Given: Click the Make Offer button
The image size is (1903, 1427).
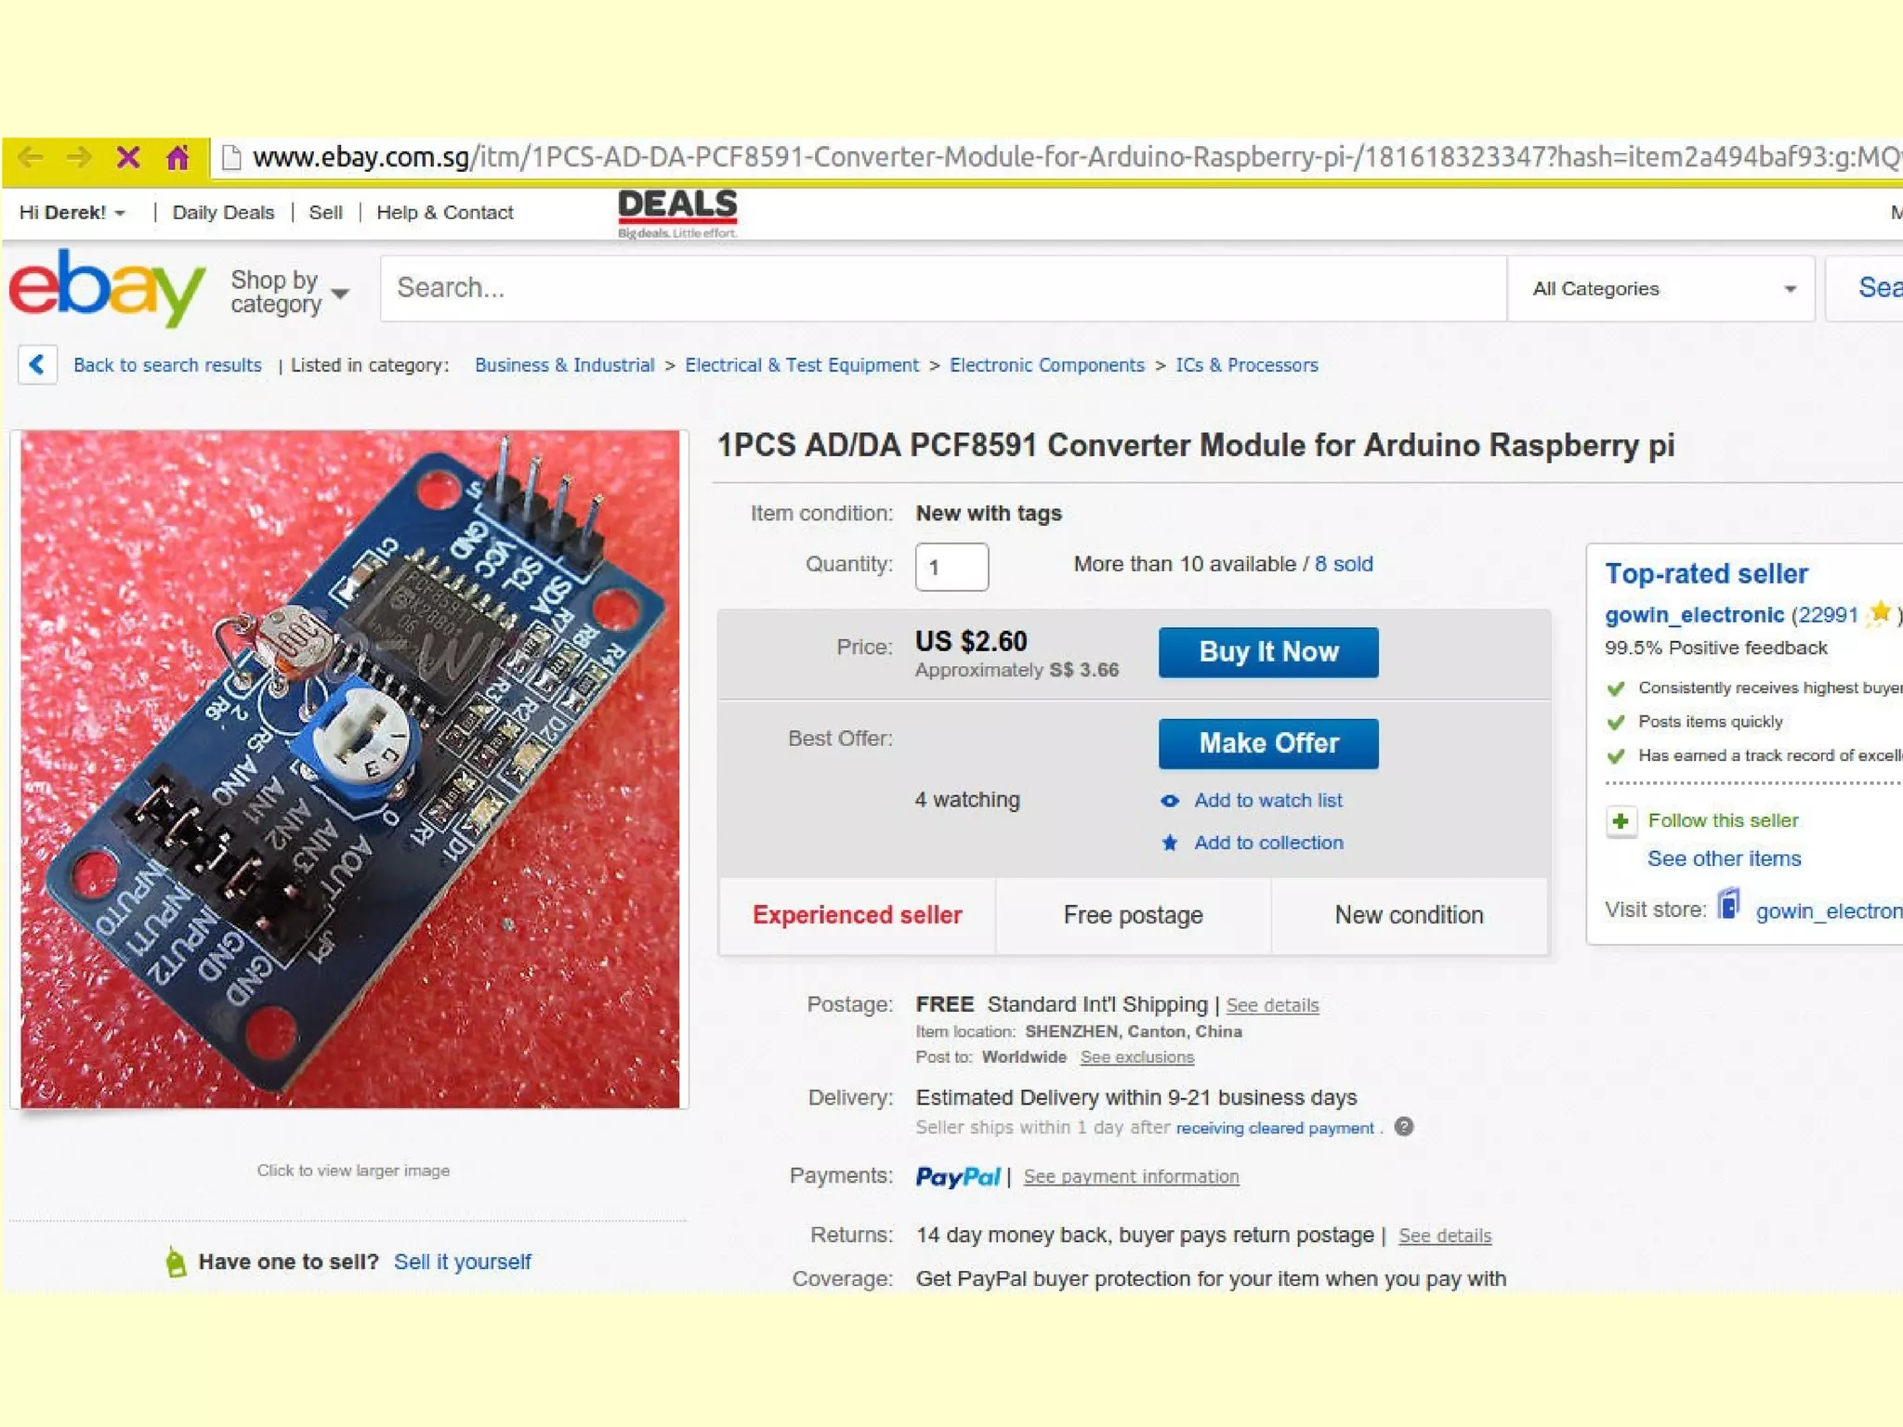Looking at the screenshot, I should tap(1268, 743).
